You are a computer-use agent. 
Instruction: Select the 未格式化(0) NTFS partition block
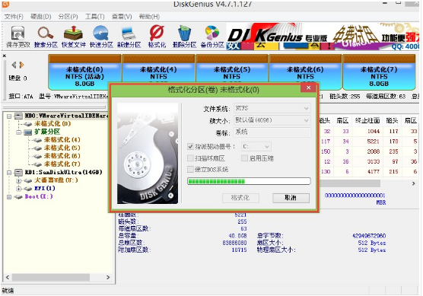click(84, 72)
